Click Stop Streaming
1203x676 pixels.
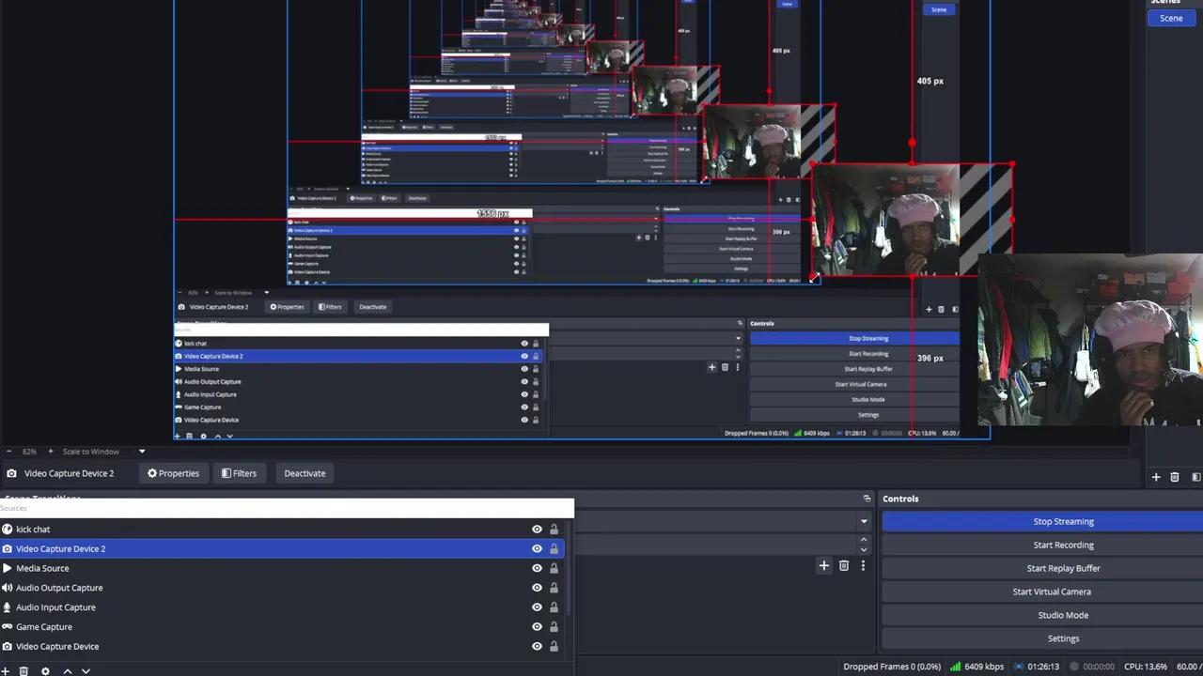[1042, 522]
